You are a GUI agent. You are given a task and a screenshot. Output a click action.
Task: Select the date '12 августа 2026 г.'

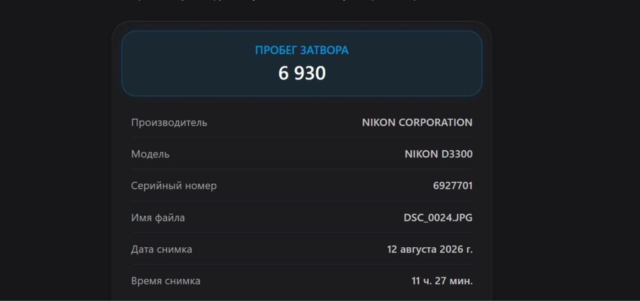coord(430,250)
